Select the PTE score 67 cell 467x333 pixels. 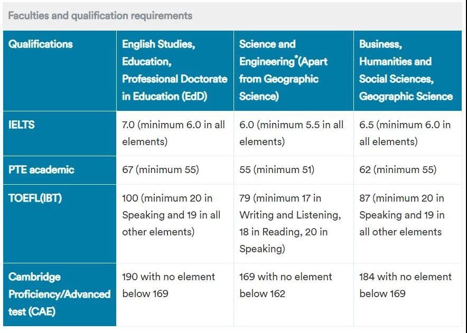160,169
